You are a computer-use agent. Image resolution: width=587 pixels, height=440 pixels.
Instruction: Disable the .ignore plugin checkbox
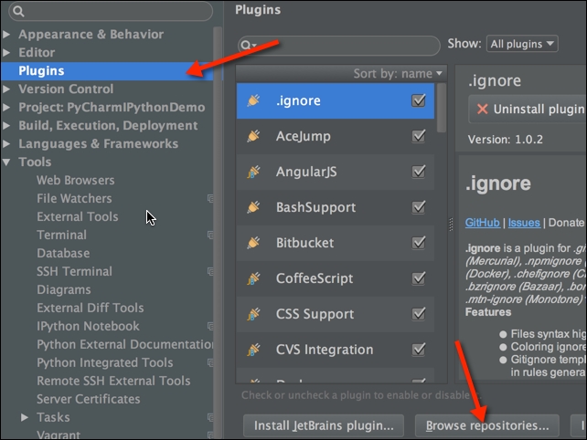(419, 100)
